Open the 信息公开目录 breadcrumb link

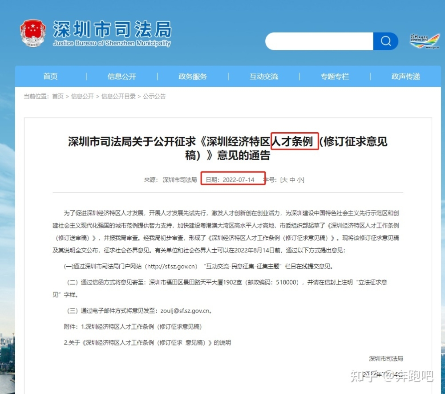point(118,96)
